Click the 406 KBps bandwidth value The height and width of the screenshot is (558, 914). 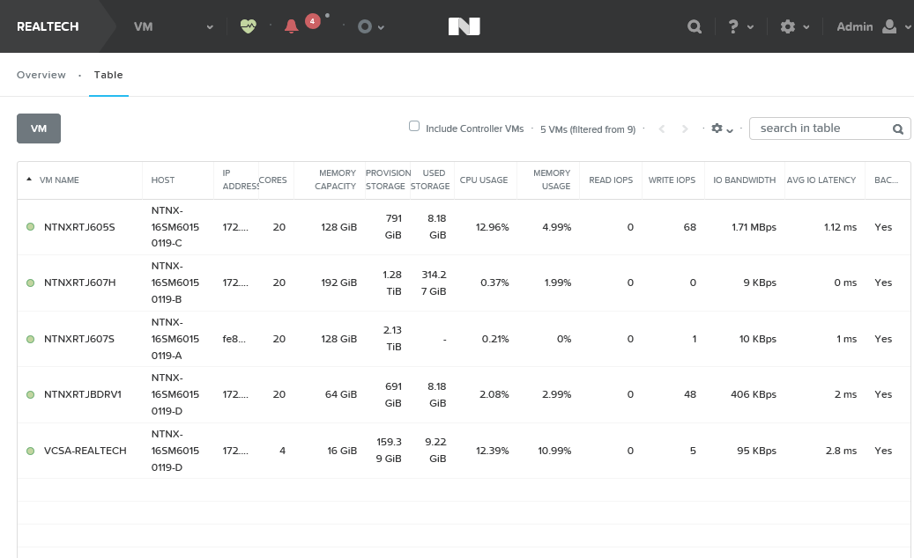753,394
